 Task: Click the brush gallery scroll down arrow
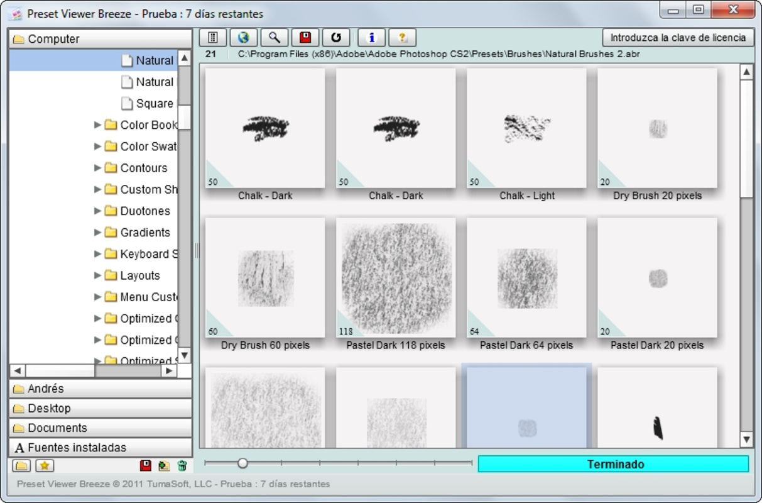click(746, 439)
